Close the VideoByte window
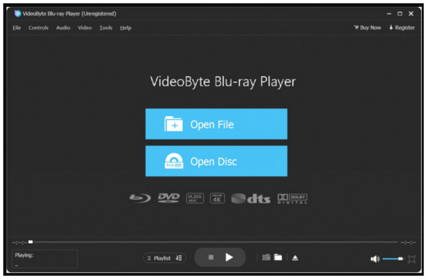 pyautogui.click(x=411, y=13)
